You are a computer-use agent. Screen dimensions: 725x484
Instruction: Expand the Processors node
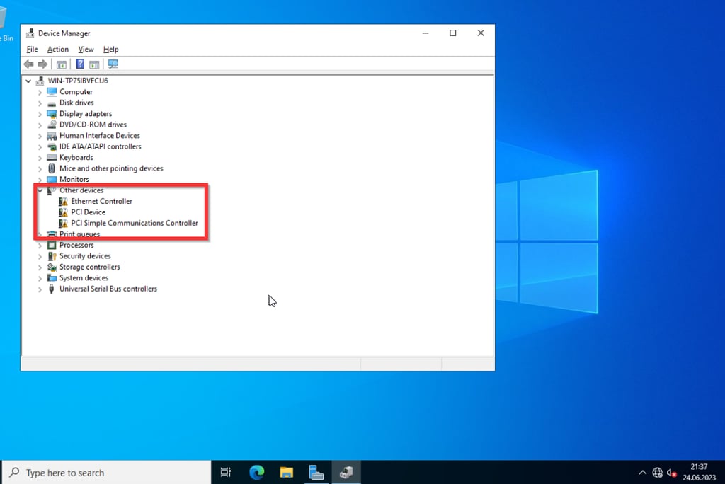[40, 246]
